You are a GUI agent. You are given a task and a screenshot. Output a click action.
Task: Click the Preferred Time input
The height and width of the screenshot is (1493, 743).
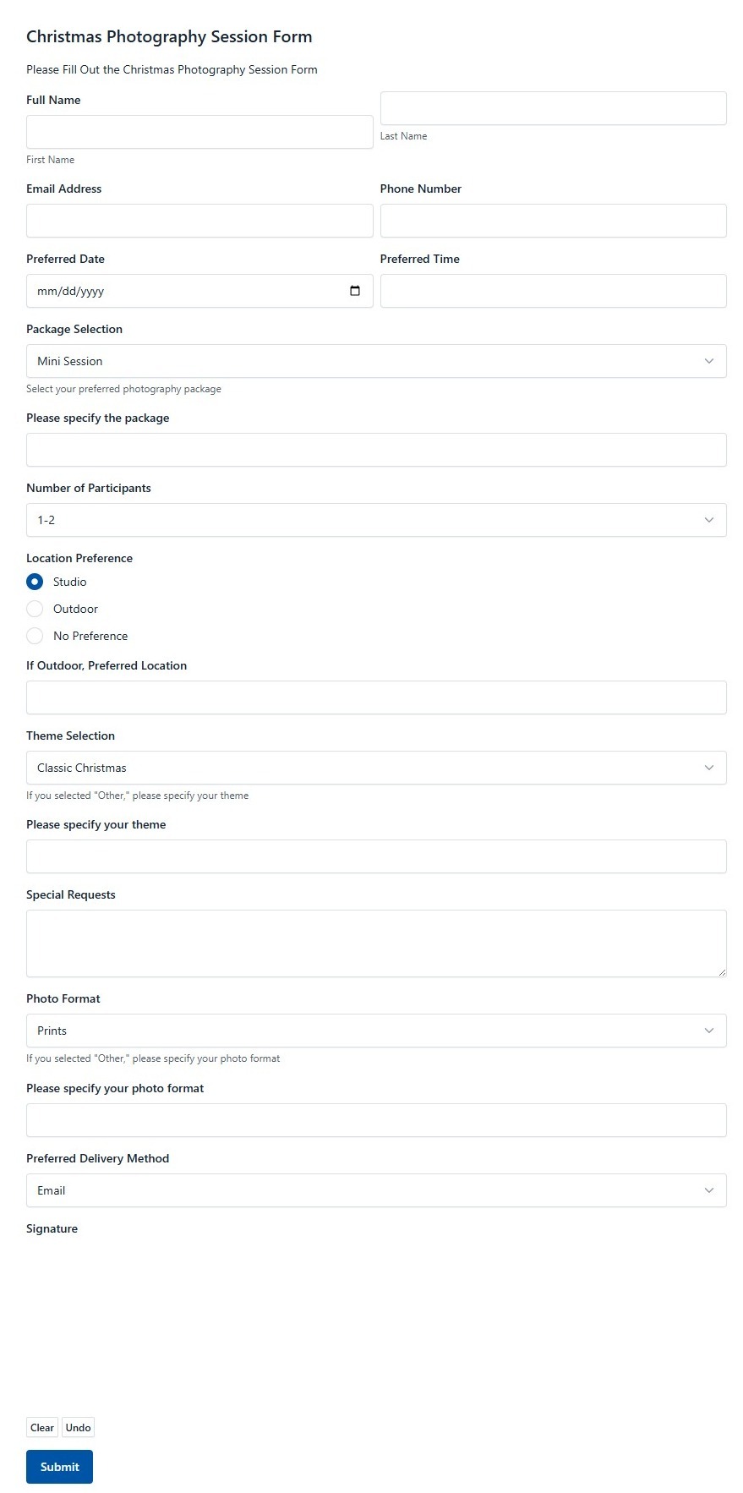click(554, 291)
